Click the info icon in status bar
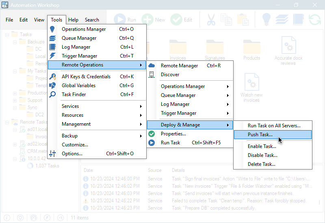 pyautogui.click(x=7, y=218)
